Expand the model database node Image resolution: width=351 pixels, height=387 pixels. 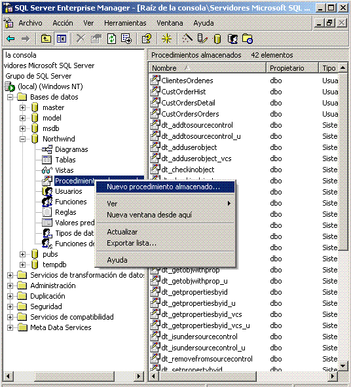click(x=22, y=118)
